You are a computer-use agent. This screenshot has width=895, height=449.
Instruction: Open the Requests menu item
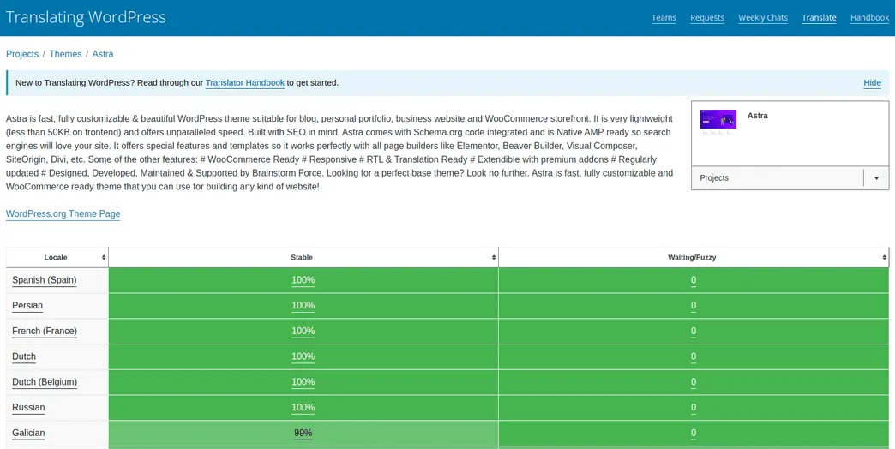[x=707, y=18]
